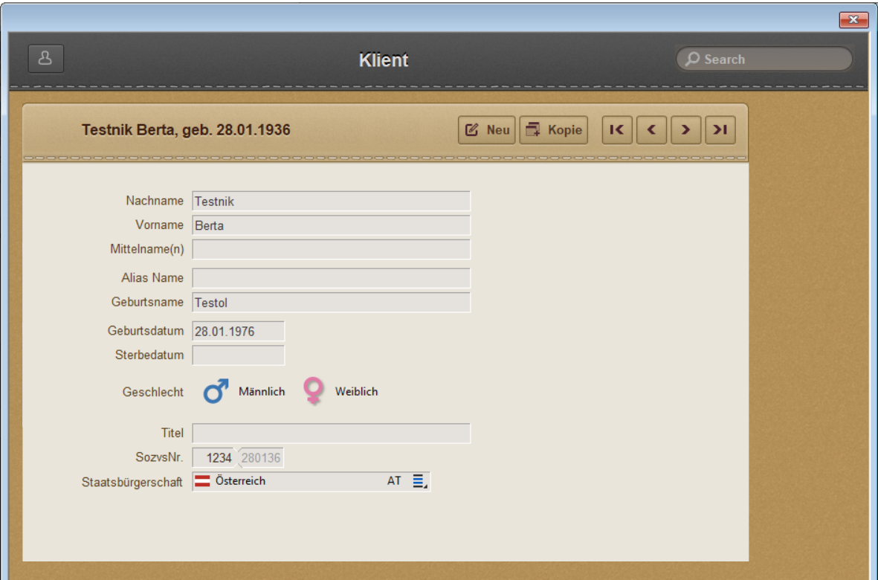Close the Klient window
This screenshot has height=580, width=878.
(853, 21)
